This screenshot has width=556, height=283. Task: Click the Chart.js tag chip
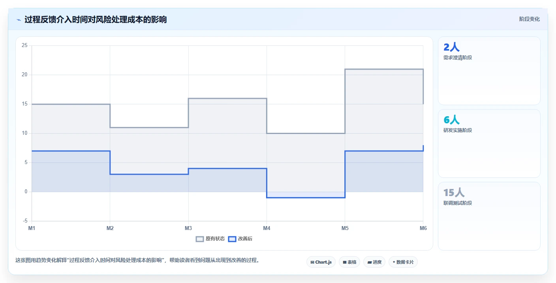(321, 262)
